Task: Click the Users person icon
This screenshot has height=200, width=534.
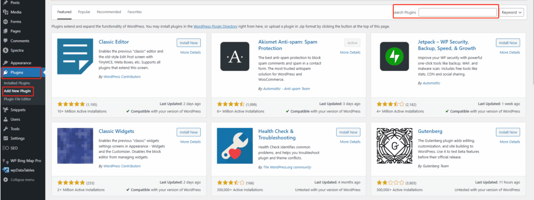Action: [x=5, y=119]
